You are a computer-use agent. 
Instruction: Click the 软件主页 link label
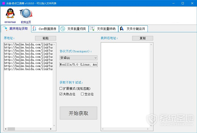[x=26, y=22]
